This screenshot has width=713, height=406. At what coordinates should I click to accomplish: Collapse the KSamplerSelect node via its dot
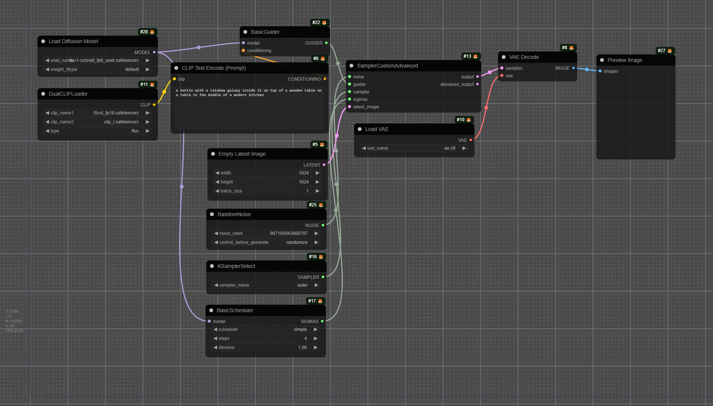click(212, 266)
